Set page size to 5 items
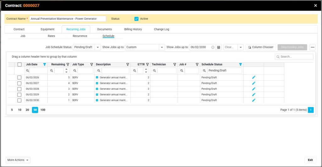322x167 pixels. tap(12, 110)
